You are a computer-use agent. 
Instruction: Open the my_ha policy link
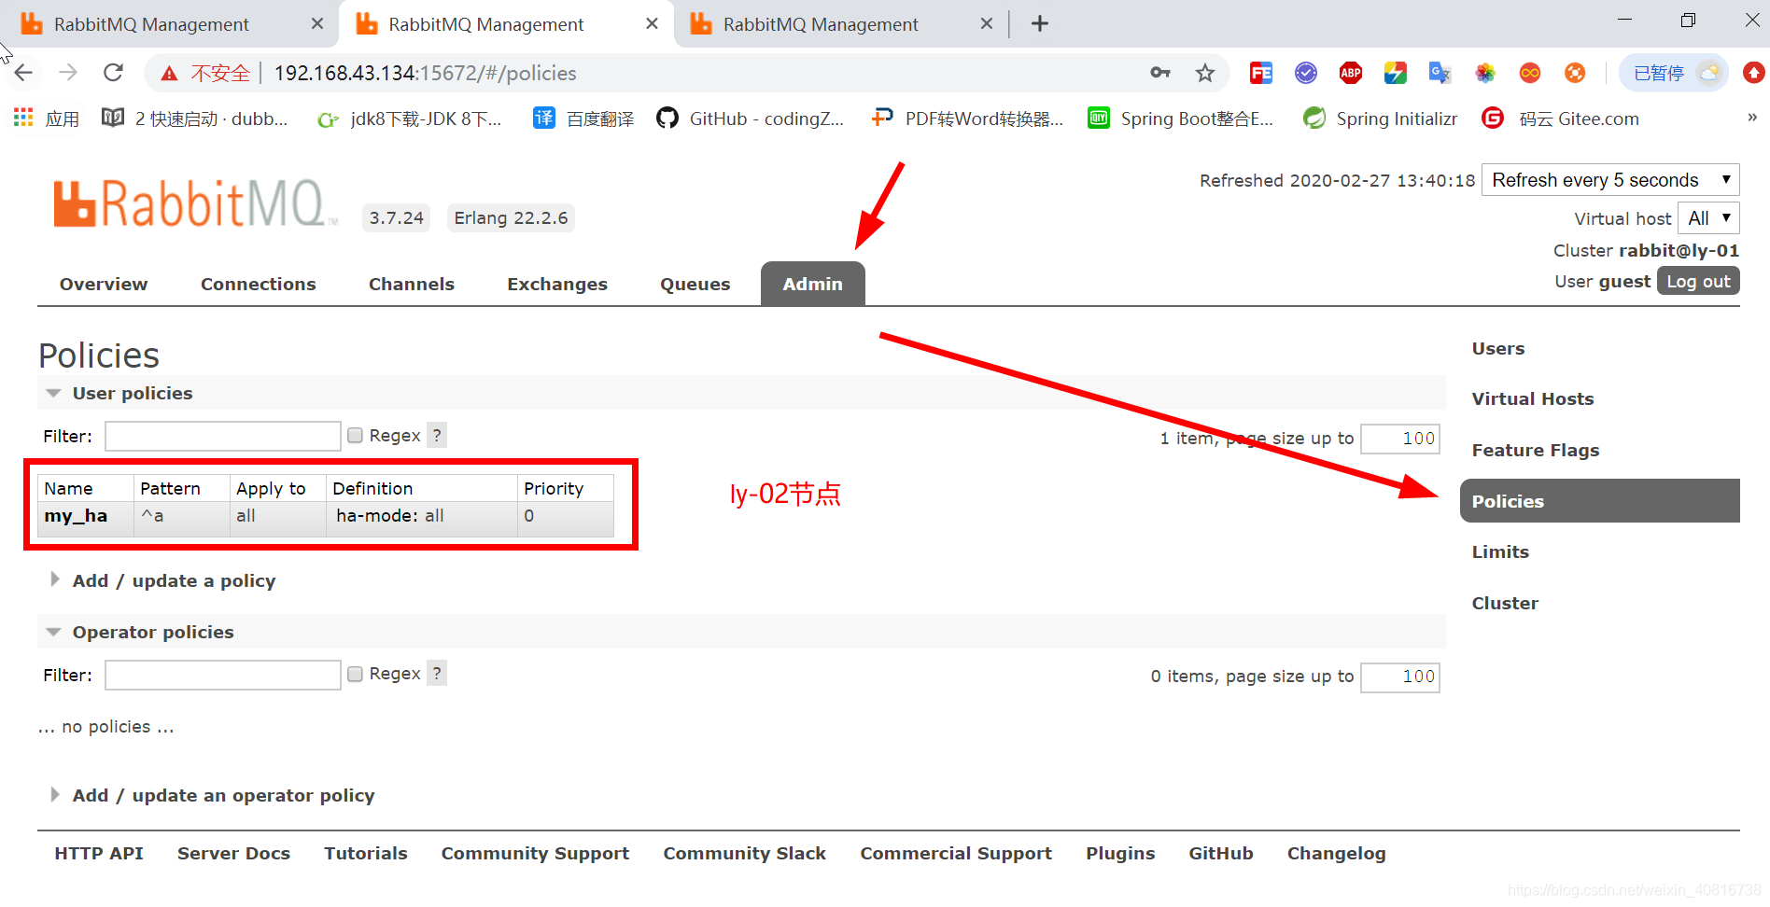click(x=76, y=516)
